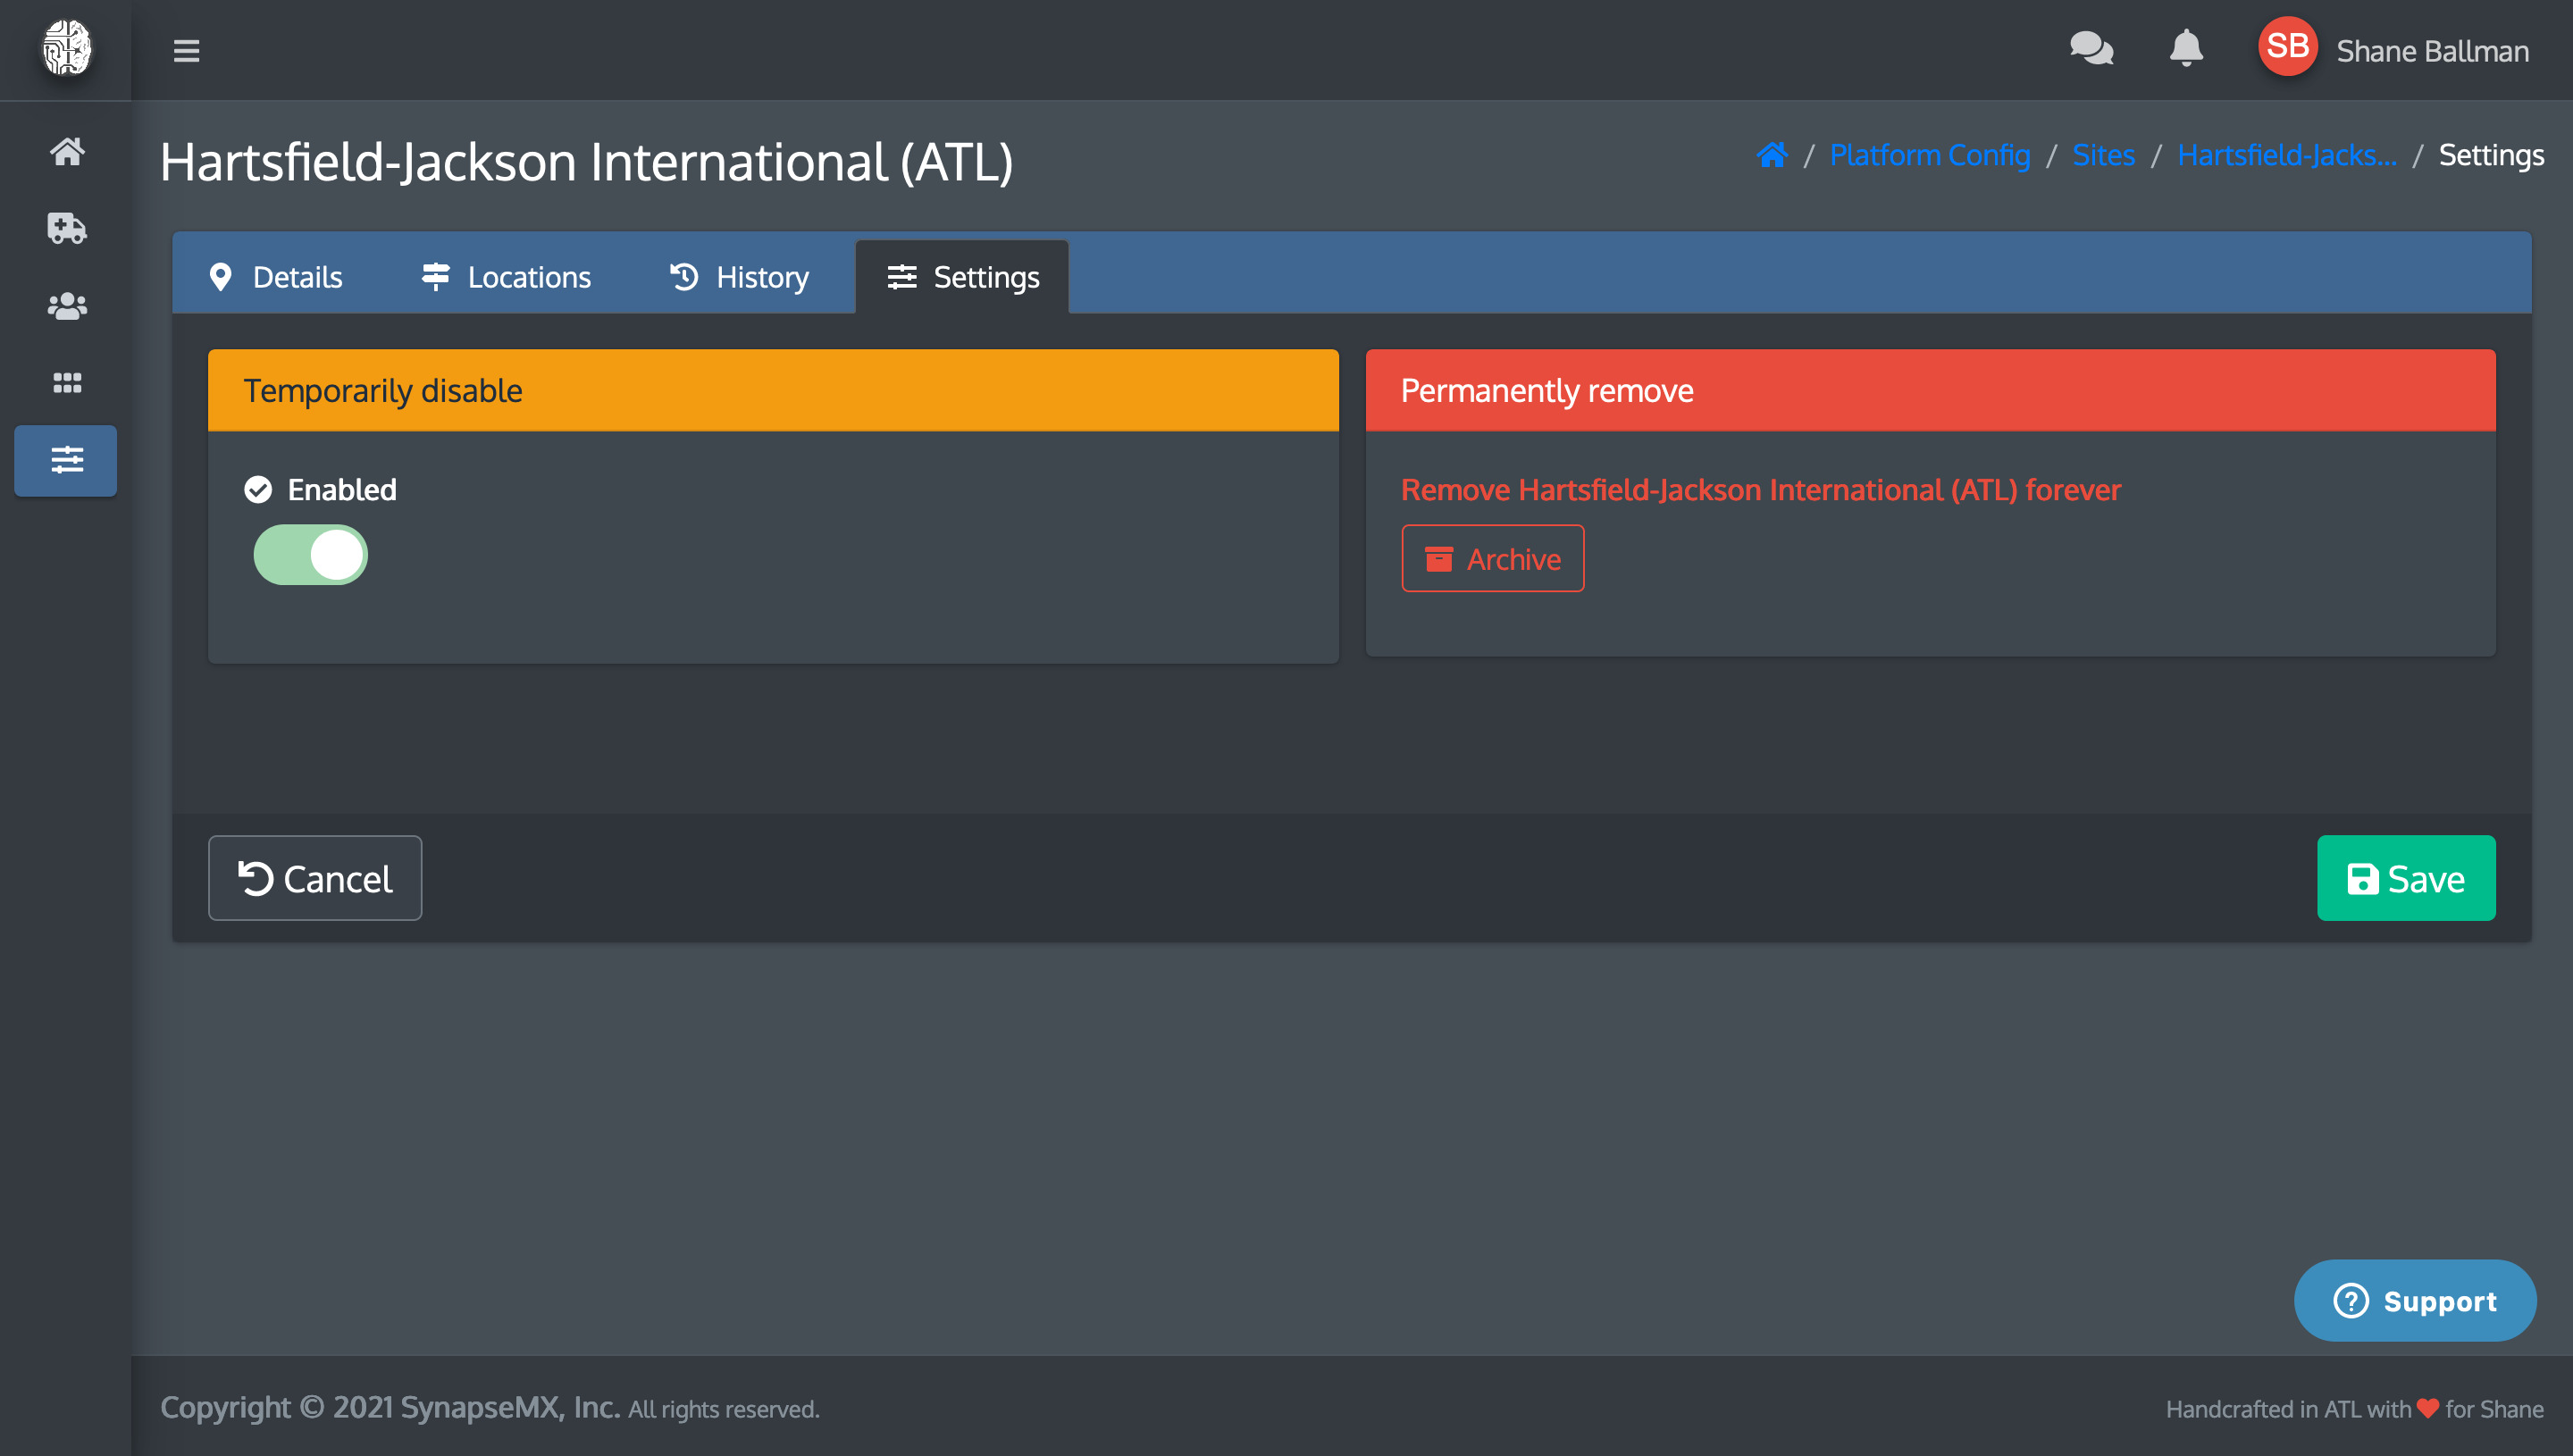Open the users group sidebar icon
The image size is (2573, 1456).
pyautogui.click(x=66, y=306)
